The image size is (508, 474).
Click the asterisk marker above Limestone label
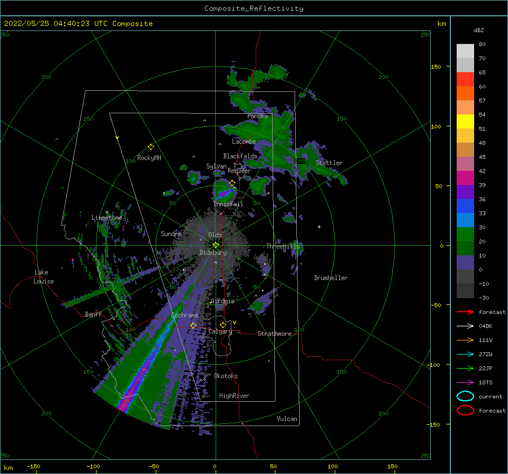coord(107,212)
